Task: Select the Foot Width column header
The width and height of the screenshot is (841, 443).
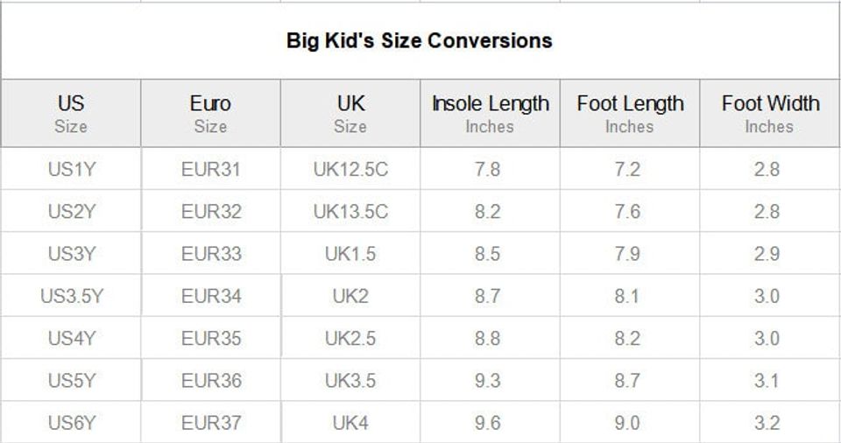Action: tap(770, 114)
